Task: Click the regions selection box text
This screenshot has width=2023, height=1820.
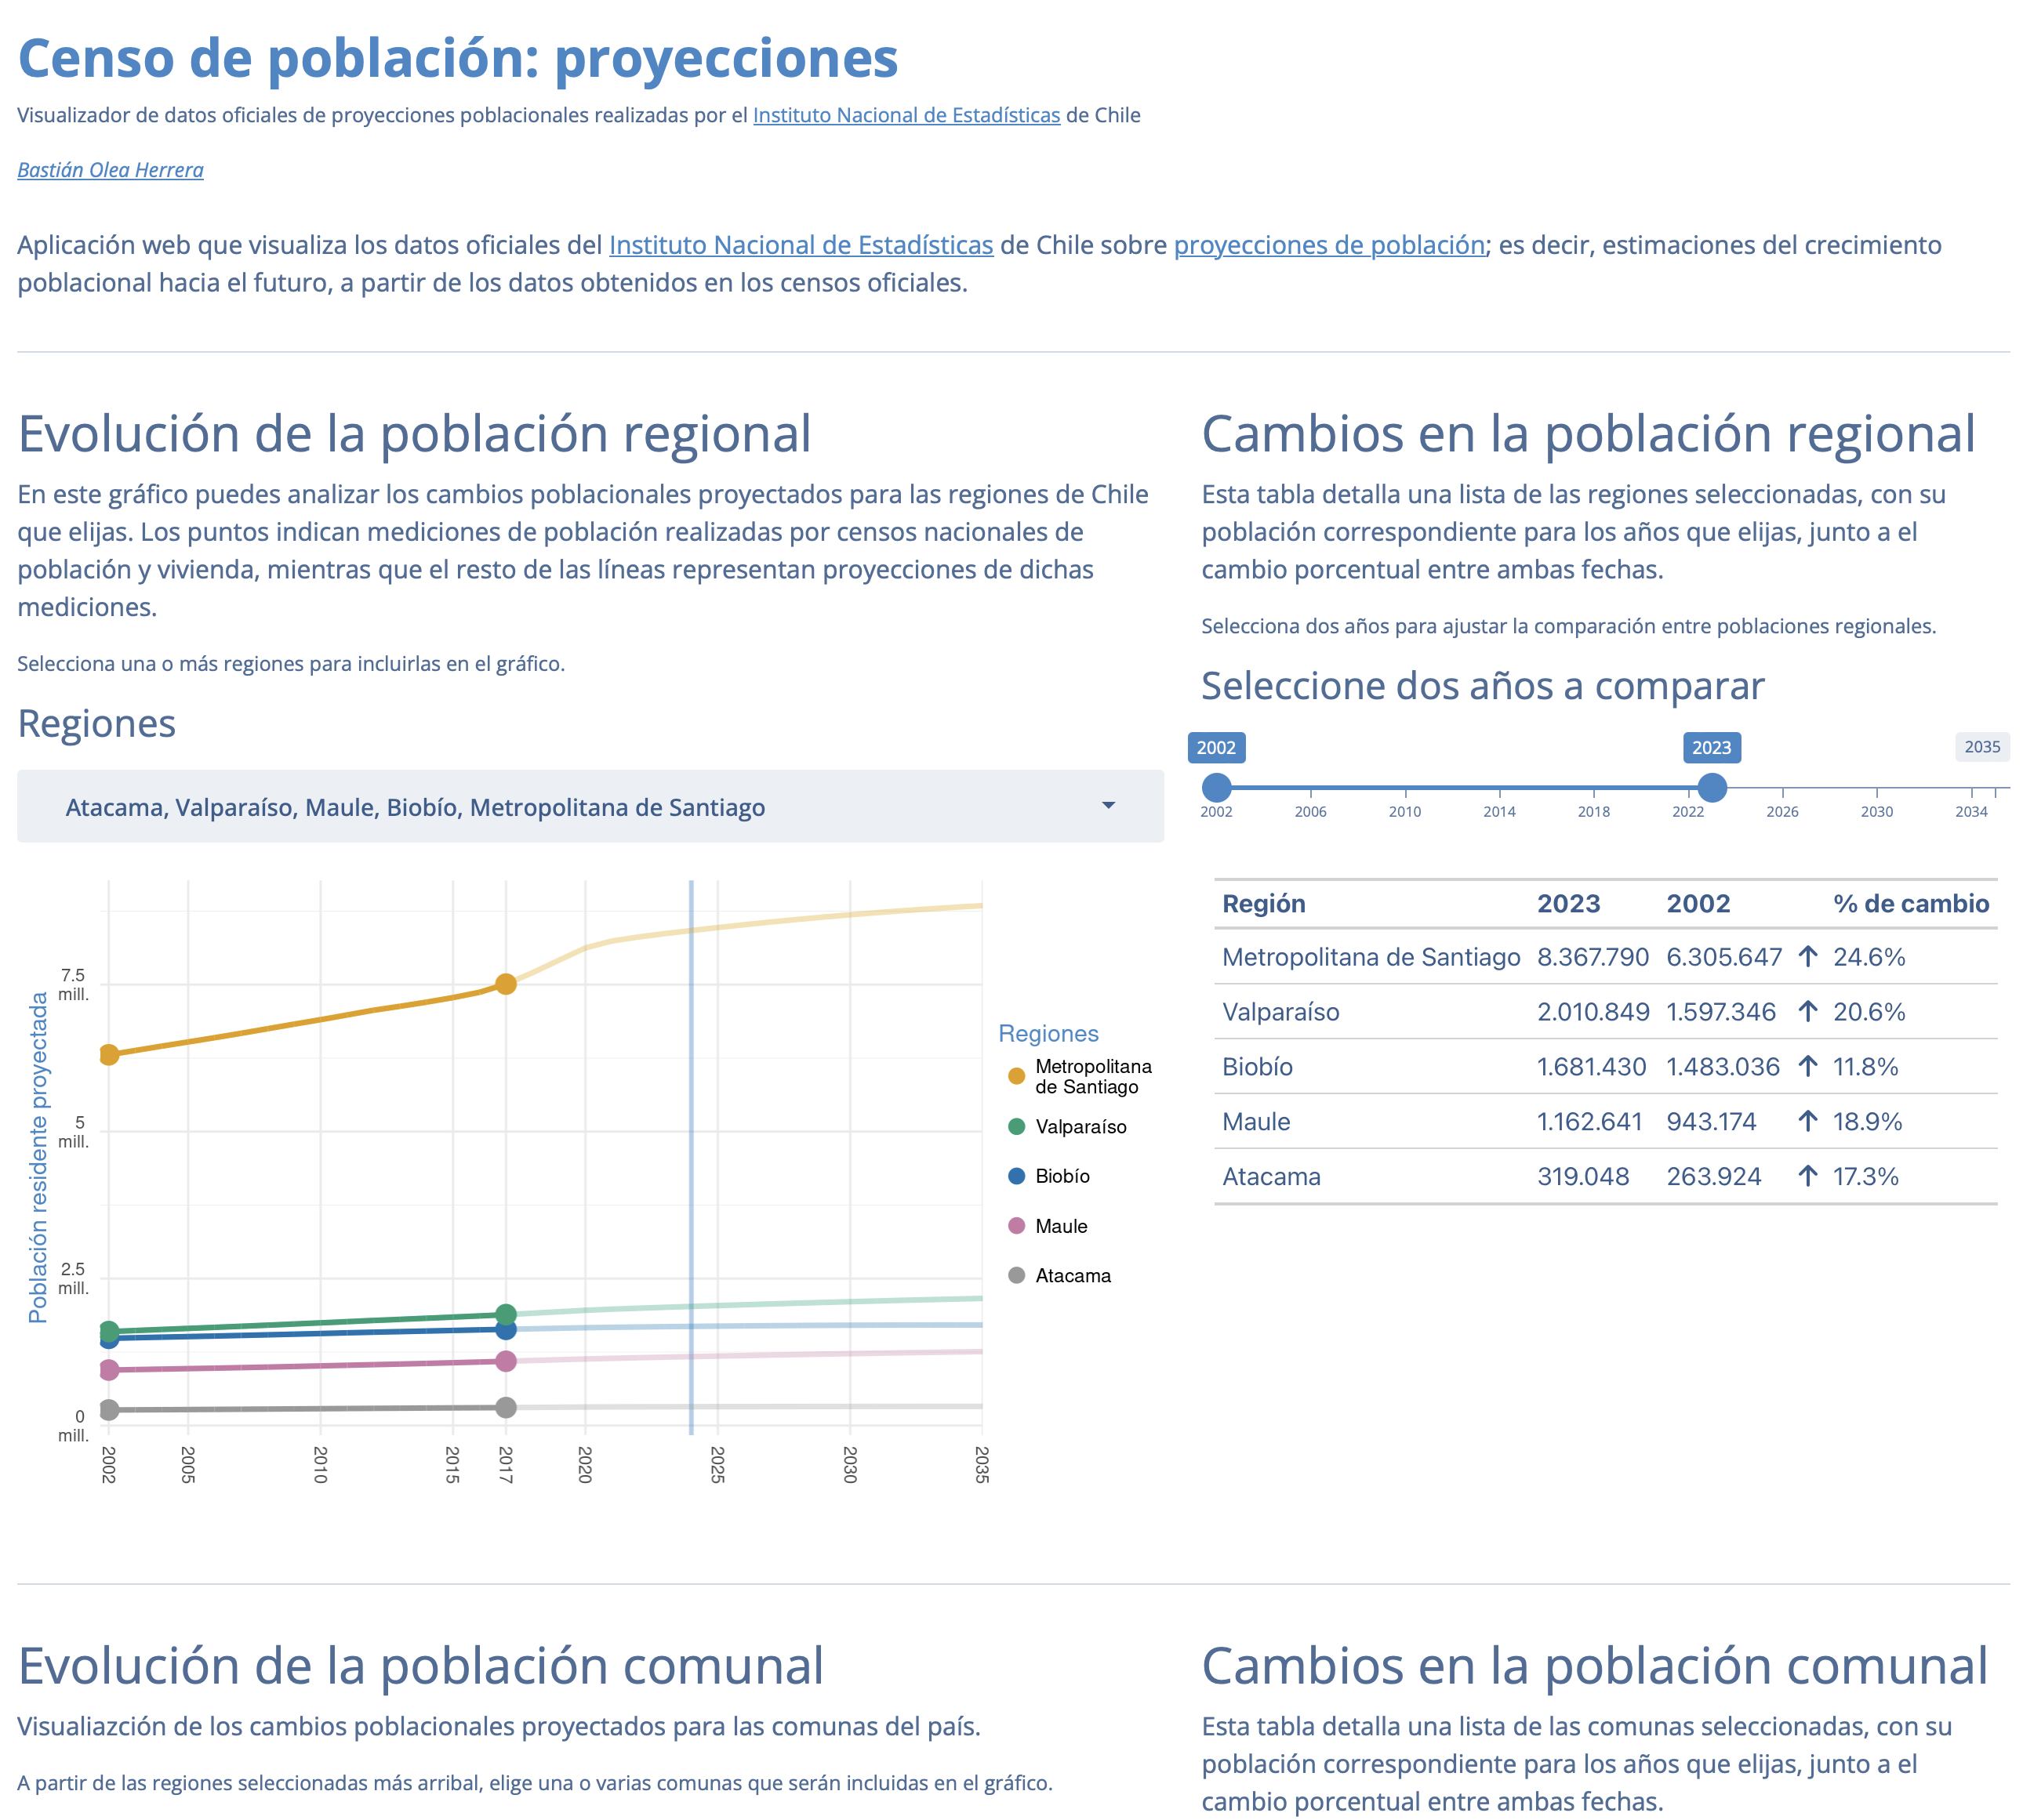Action: pos(416,807)
